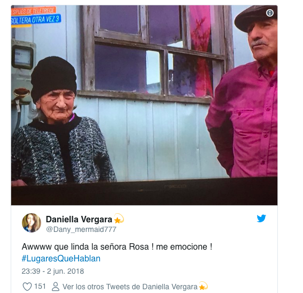Click the star emoji beside display name

119,219
